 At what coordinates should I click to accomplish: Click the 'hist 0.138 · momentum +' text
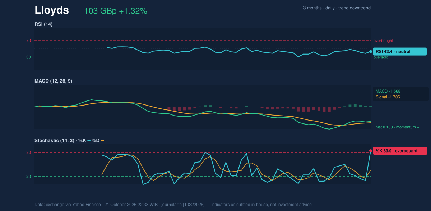398,127
